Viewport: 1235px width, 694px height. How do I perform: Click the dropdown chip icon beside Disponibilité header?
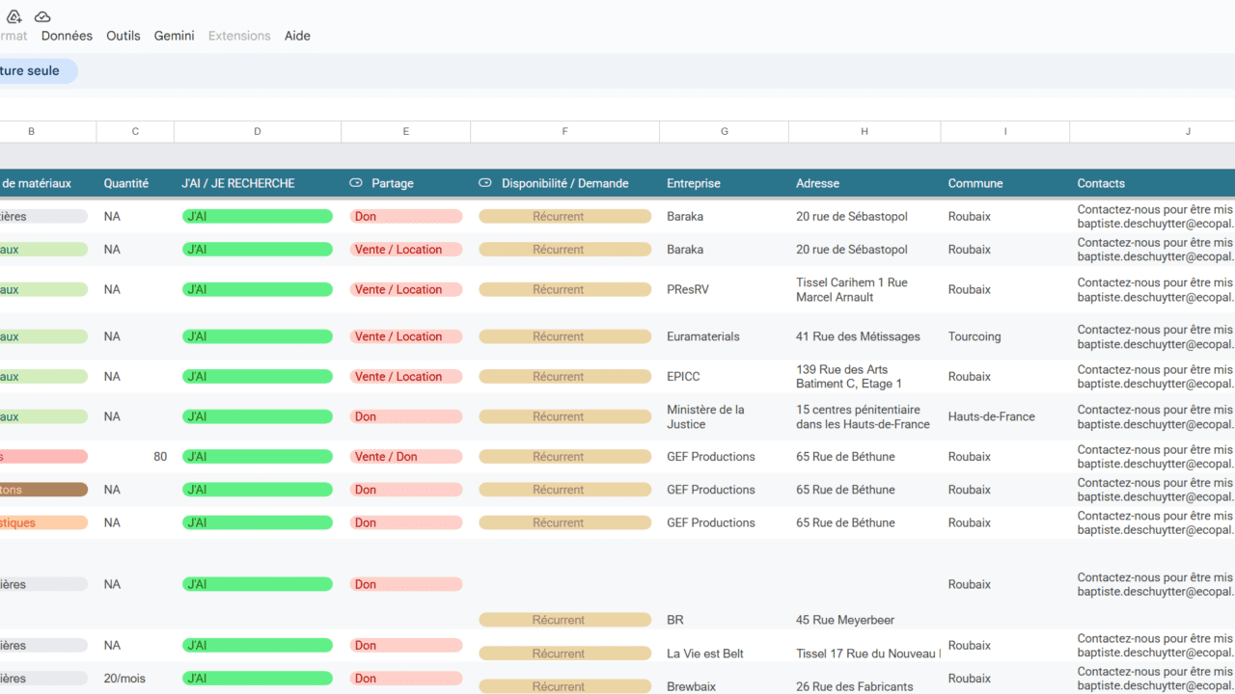[485, 183]
